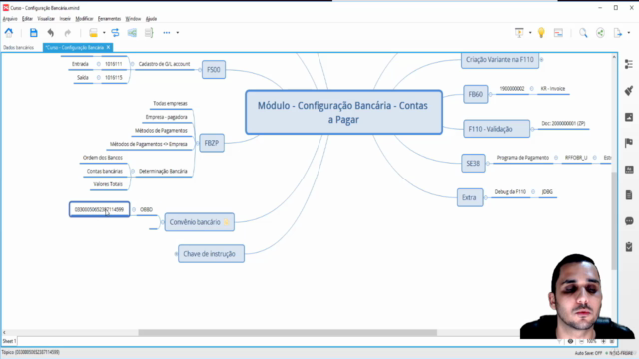
Task: Add a relationship with the blue arrows icon
Action: click(115, 33)
